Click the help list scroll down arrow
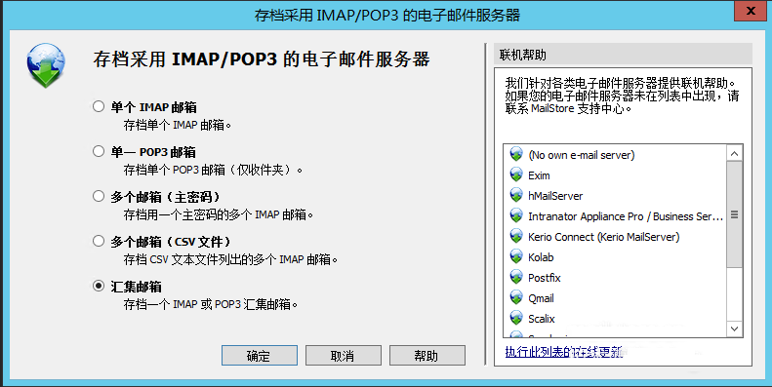772x387 pixels. [734, 329]
